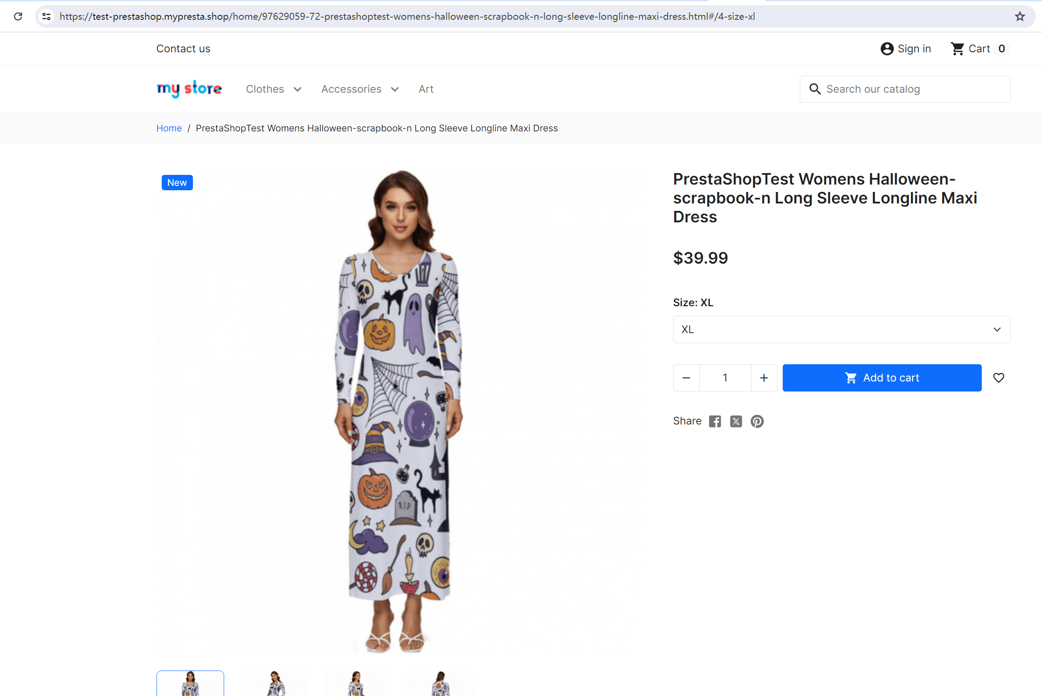This screenshot has height=696, width=1042.
Task: Click the Home breadcrumb link
Action: pyautogui.click(x=169, y=127)
